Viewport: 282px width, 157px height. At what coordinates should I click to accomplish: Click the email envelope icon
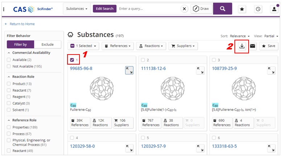(x=253, y=46)
